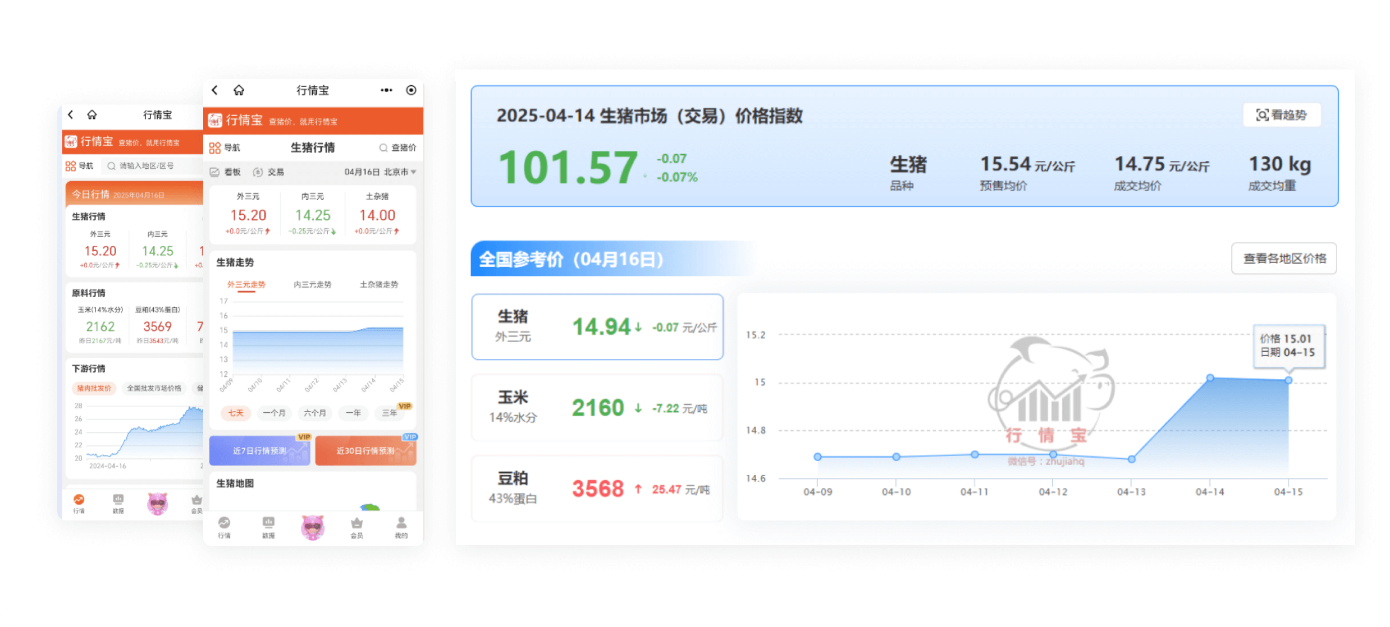Image resolution: width=1390 pixels, height=627 pixels.
Task: Tap the 查猪价 search icon
Action: click(x=383, y=148)
